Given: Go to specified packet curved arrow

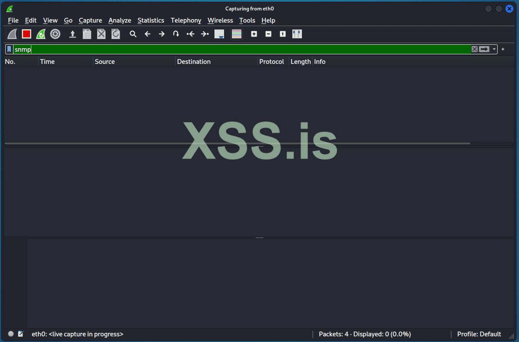Looking at the screenshot, I should click(x=176, y=34).
